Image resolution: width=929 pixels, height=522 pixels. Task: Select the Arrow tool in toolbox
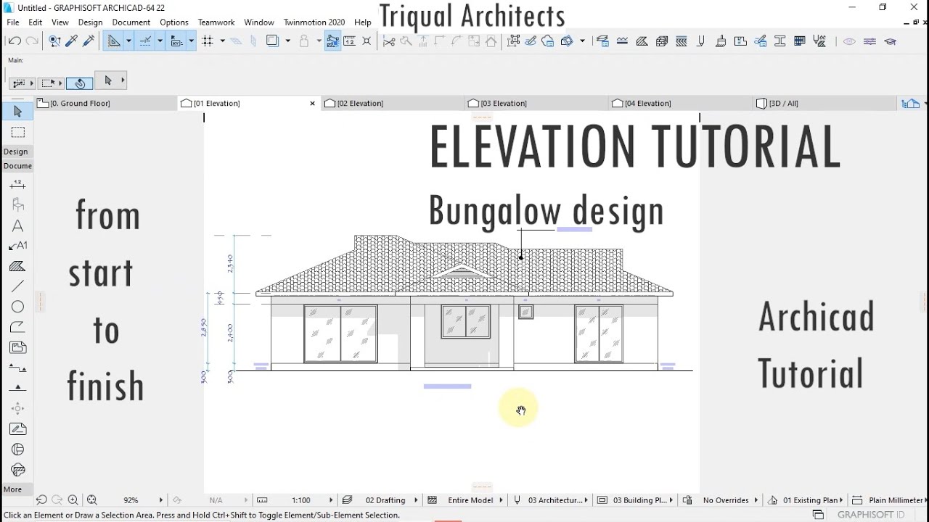click(17, 111)
